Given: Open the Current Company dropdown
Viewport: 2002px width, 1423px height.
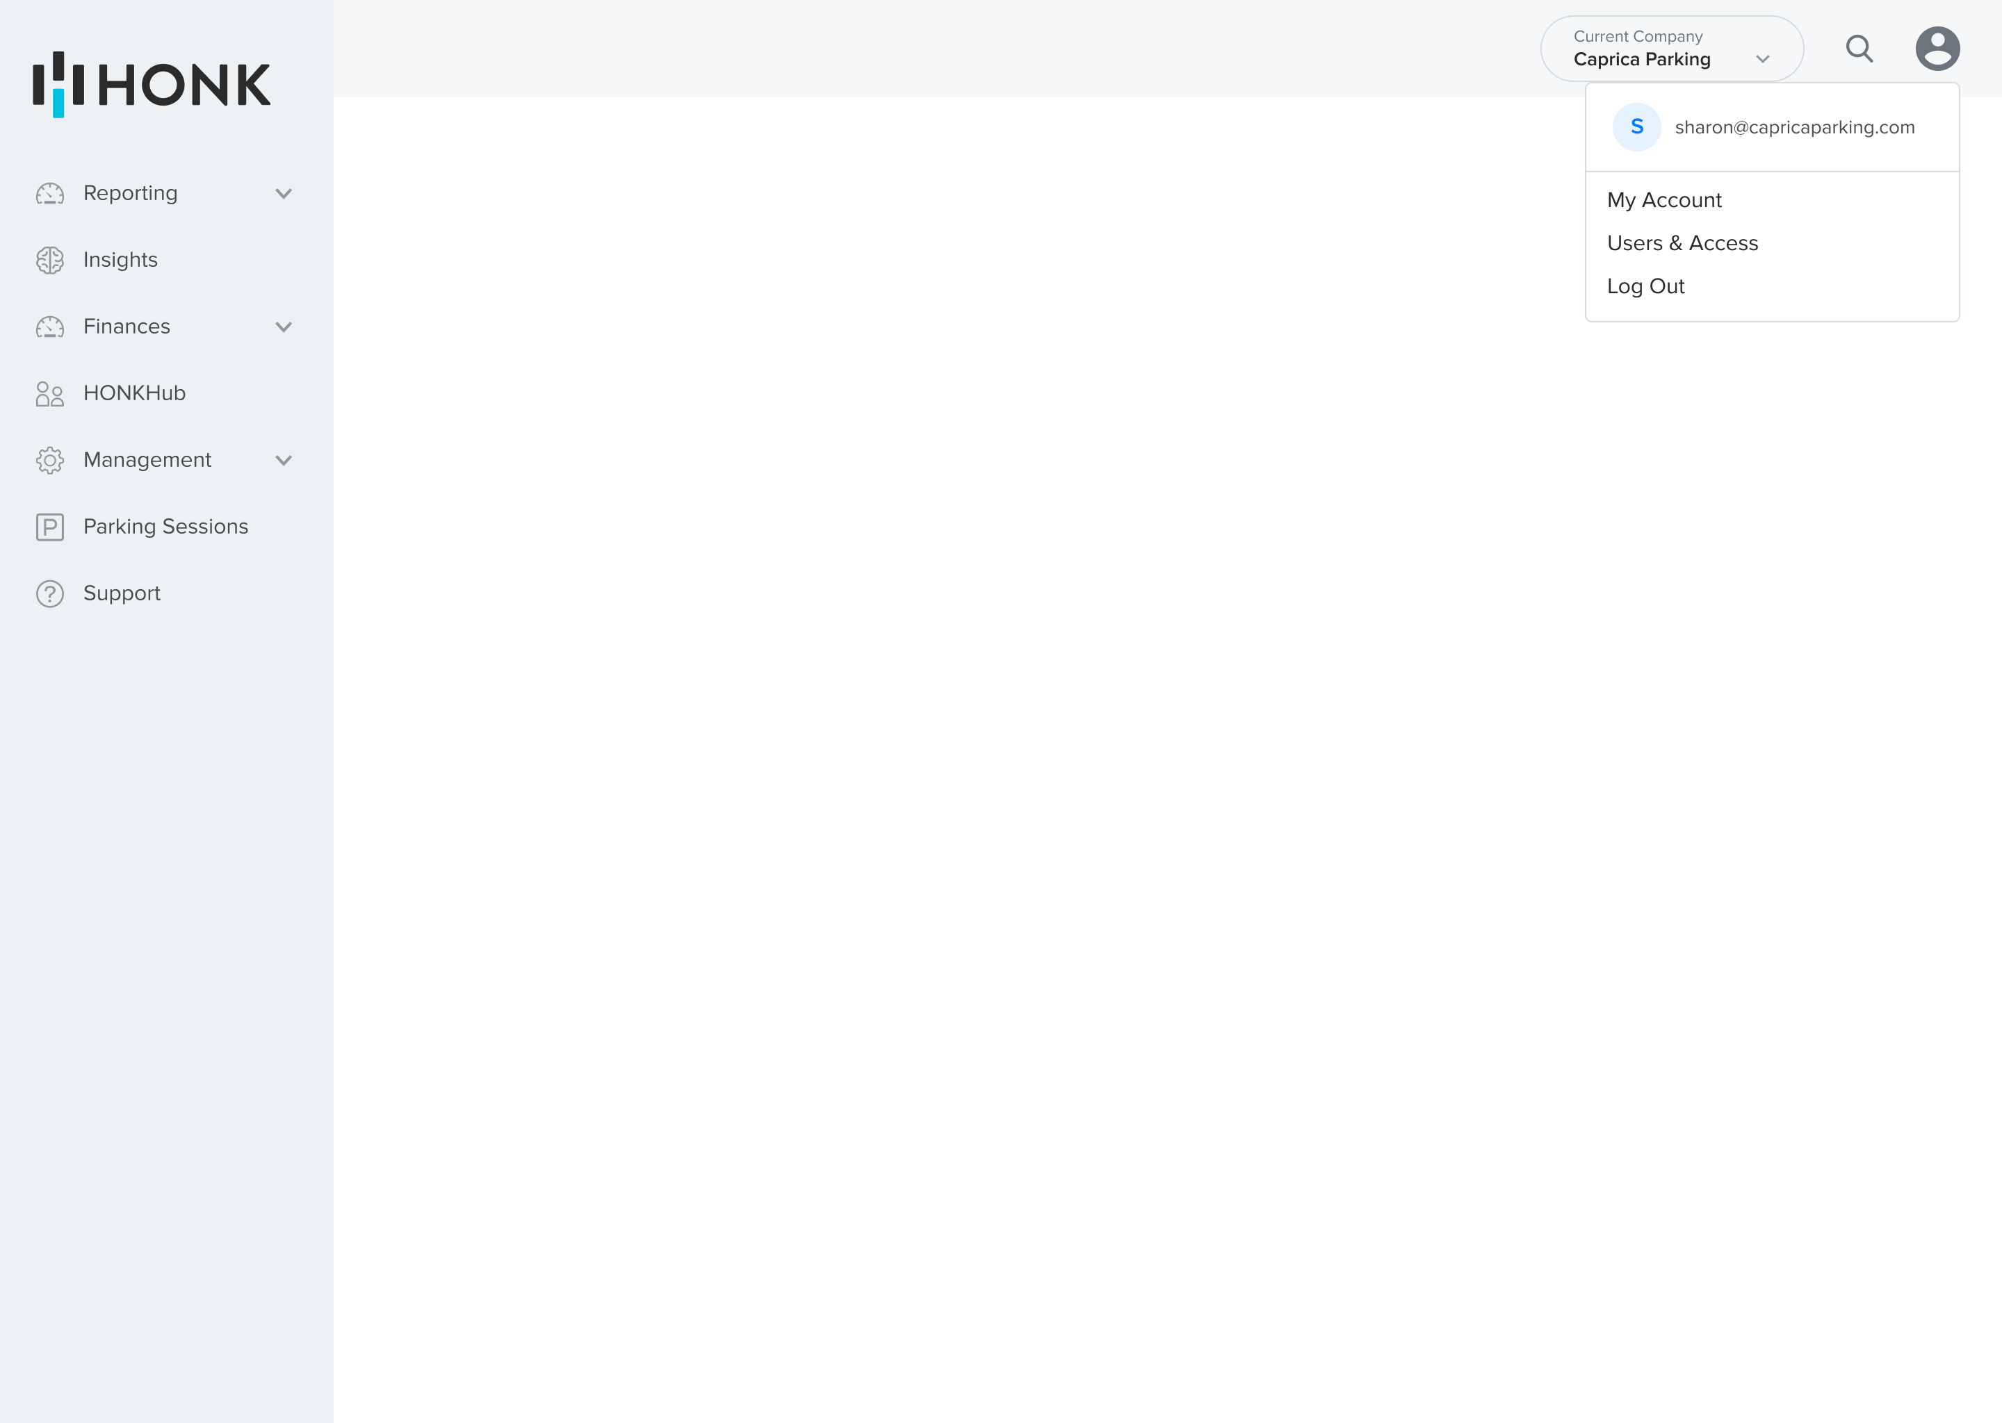Looking at the screenshot, I should pyautogui.click(x=1670, y=49).
